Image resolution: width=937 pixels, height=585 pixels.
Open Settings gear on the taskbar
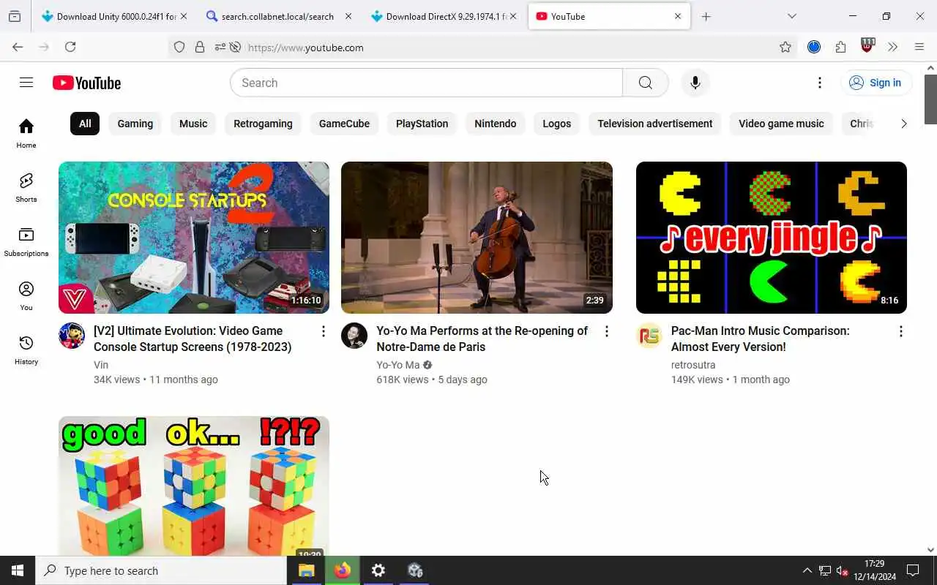[x=378, y=570]
